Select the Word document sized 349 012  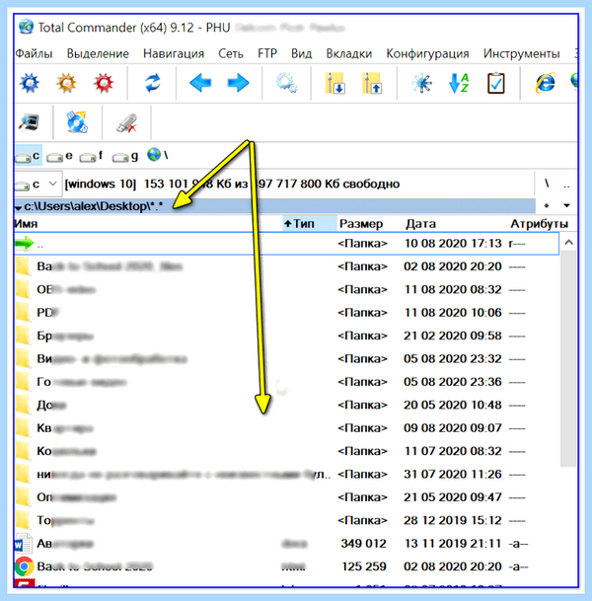tap(286, 544)
